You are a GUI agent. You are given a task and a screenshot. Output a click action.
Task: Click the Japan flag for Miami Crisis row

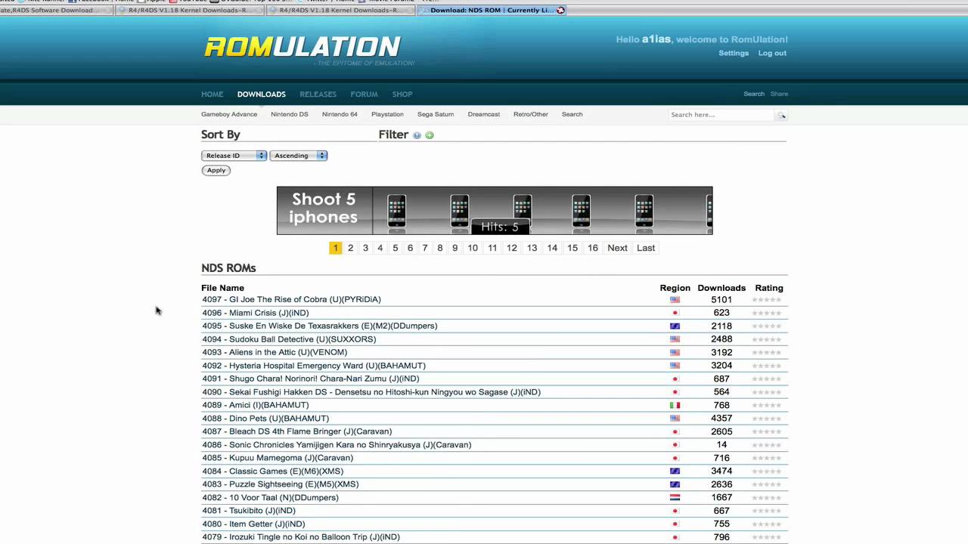pos(675,313)
